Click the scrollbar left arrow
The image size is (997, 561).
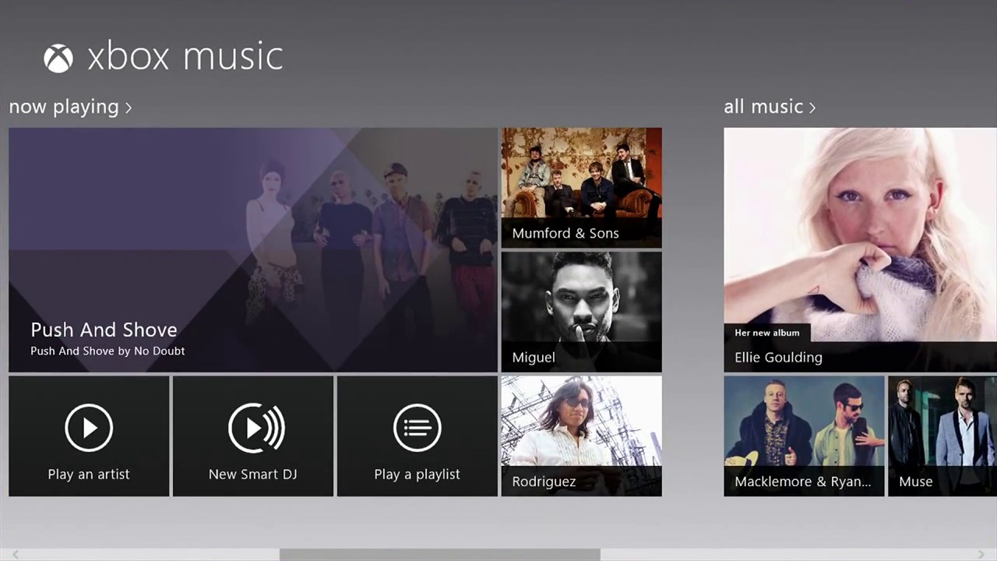[15, 555]
